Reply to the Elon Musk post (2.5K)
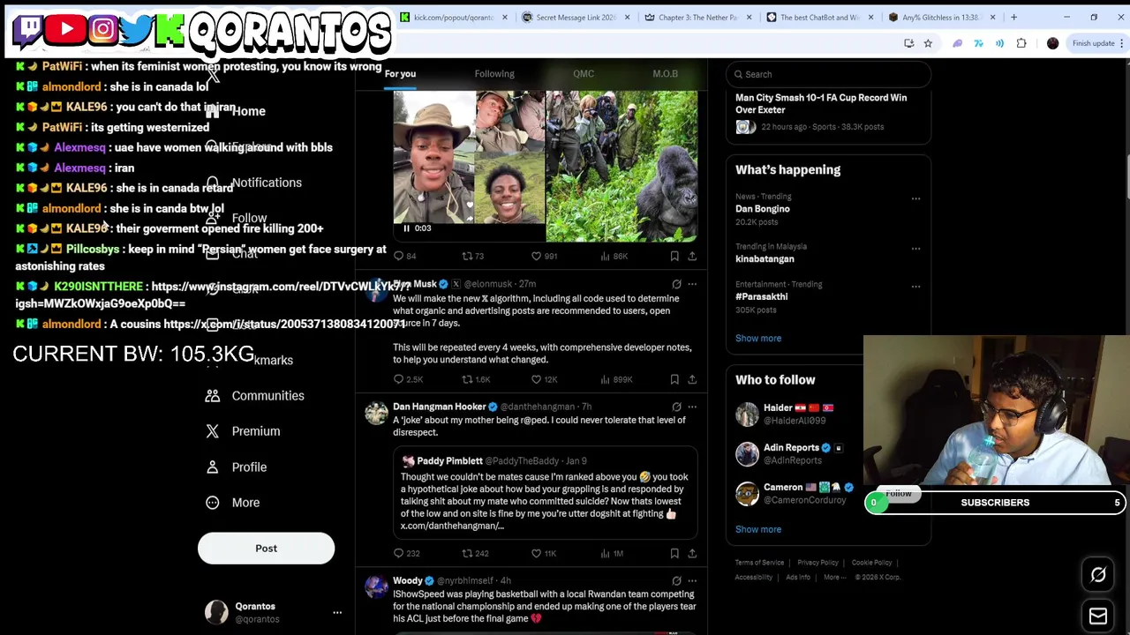 [408, 379]
